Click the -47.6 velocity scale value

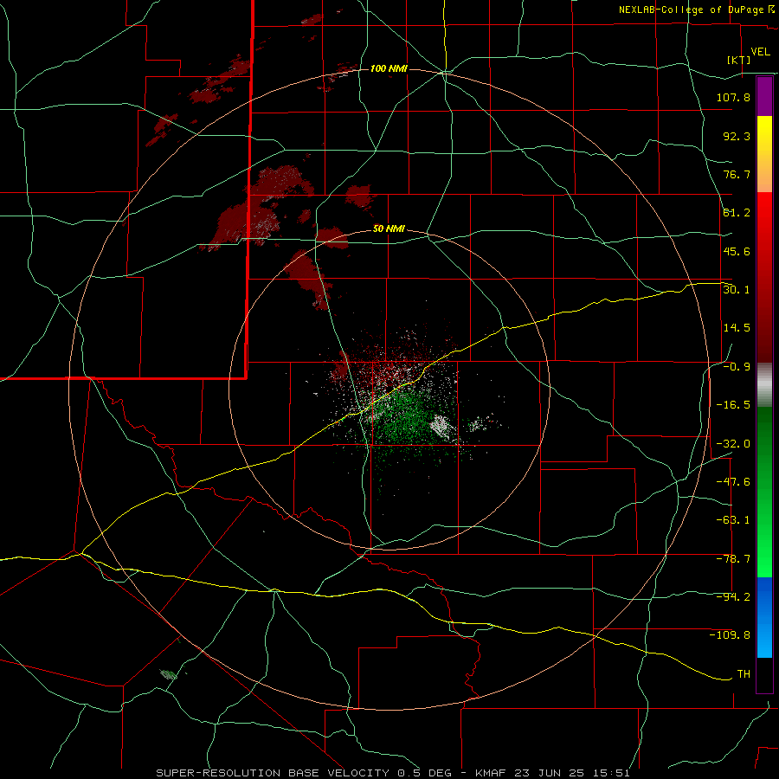[733, 482]
